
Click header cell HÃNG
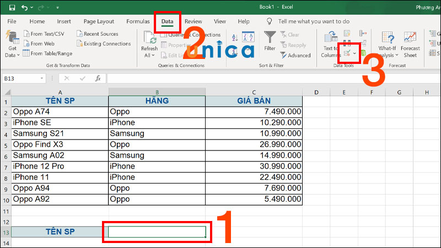pos(157,101)
